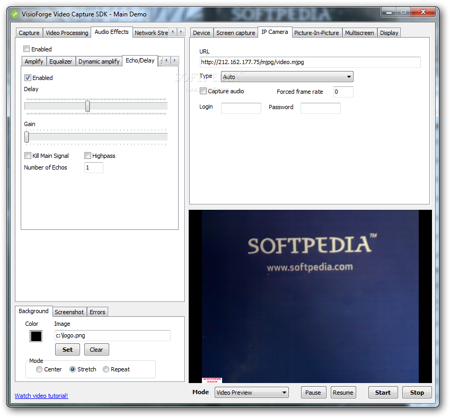This screenshot has height=418, width=450.
Task: Click the Forced frame rate field
Action: tap(343, 92)
